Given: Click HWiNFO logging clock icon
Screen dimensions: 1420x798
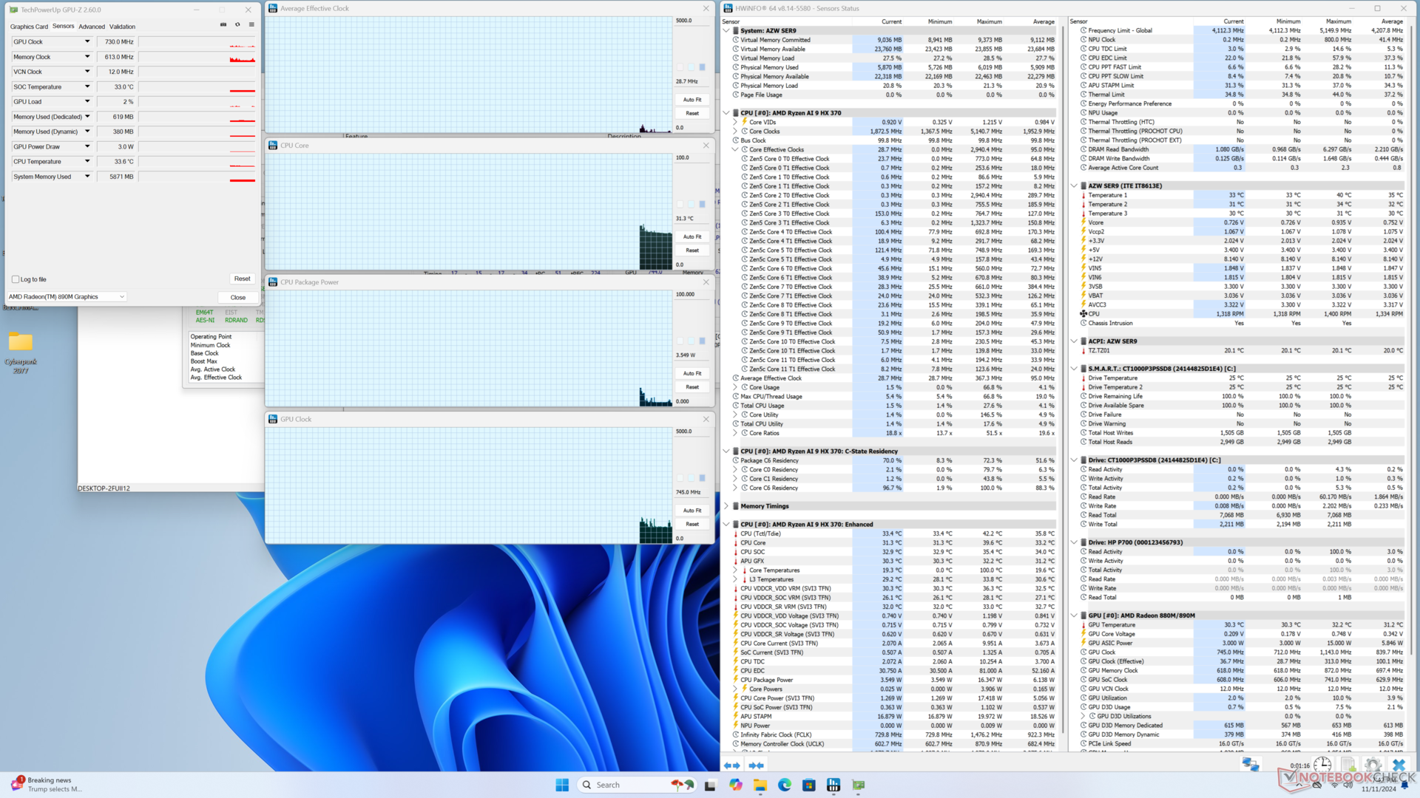Looking at the screenshot, I should coord(1322,765).
